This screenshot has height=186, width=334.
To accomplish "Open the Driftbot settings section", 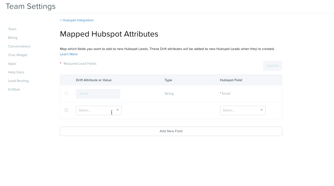I will click(x=14, y=90).
